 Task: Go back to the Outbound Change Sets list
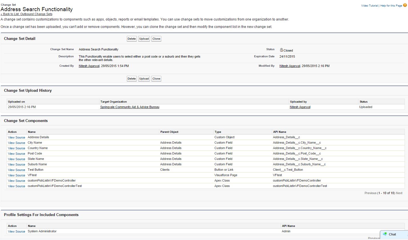tap(26, 14)
